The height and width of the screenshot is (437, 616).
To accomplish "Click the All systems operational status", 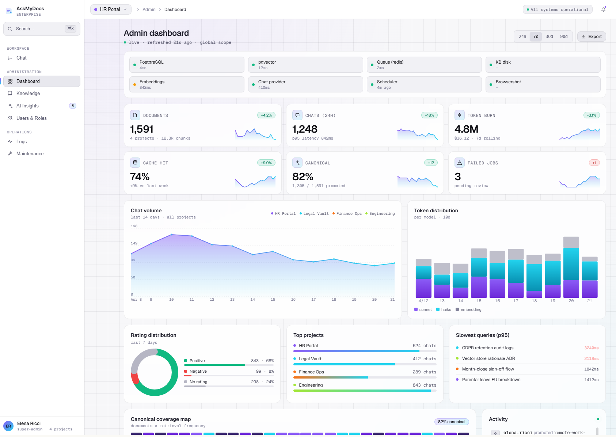I will click(558, 9).
